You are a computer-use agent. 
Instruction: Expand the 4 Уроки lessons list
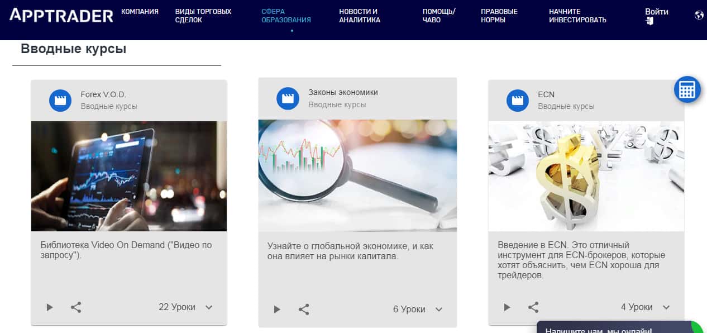click(666, 307)
